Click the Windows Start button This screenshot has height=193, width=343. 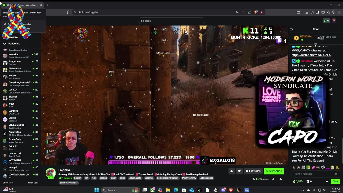coord(96,190)
